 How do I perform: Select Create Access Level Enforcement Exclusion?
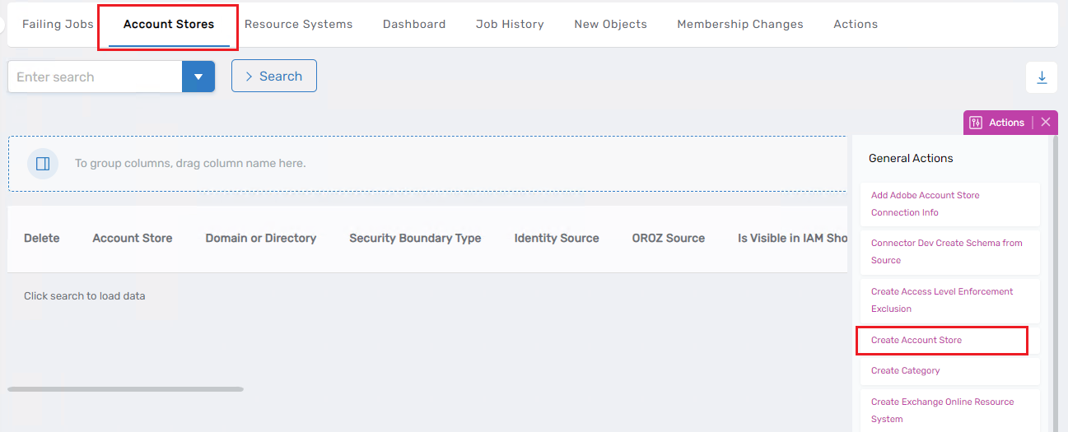[x=950, y=300]
